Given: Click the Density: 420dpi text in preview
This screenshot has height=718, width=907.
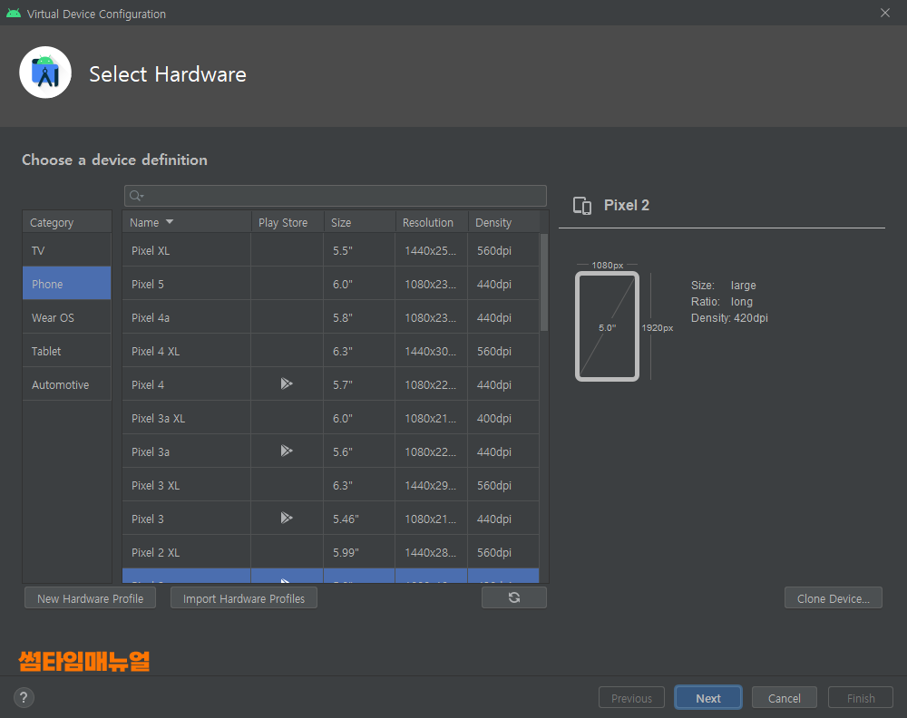Looking at the screenshot, I should click(x=729, y=317).
